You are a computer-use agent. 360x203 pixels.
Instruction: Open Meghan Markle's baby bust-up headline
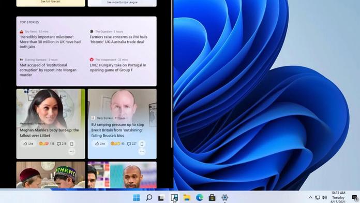coord(49,133)
